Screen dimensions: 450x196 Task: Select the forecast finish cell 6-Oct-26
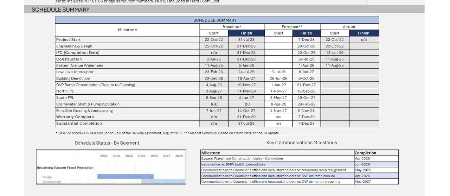click(x=307, y=78)
